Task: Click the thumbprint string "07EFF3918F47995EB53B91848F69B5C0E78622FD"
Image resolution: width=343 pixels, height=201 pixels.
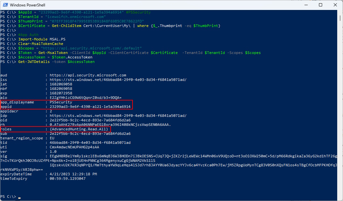Action: pos(97,21)
